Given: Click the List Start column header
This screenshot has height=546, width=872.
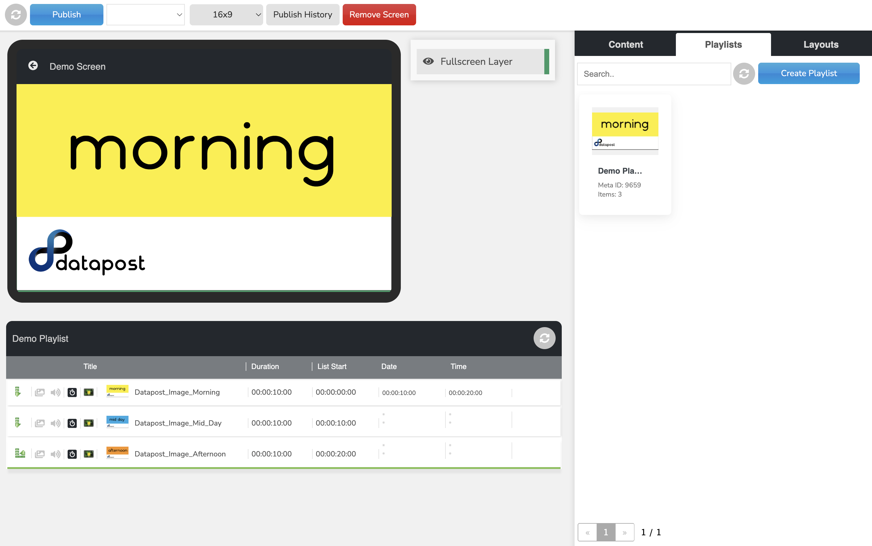Looking at the screenshot, I should tap(332, 367).
